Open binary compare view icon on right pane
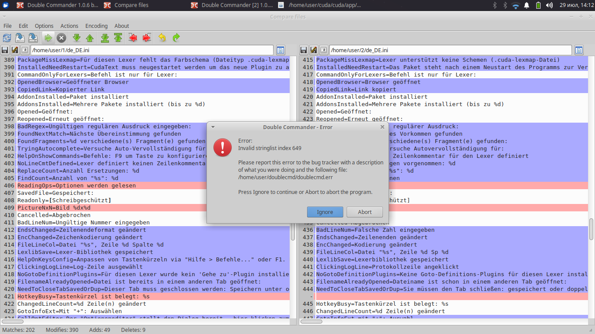The height and width of the screenshot is (334, 595). pyautogui.click(x=579, y=50)
